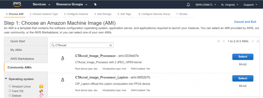Check the Cent OS filter
The image size is (263, 98).
(x=10, y=91)
